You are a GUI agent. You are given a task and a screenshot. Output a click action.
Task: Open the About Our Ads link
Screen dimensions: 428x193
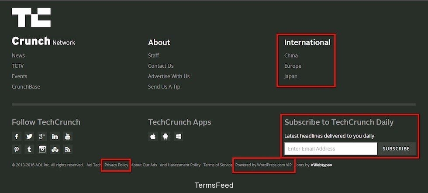pyautogui.click(x=144, y=165)
